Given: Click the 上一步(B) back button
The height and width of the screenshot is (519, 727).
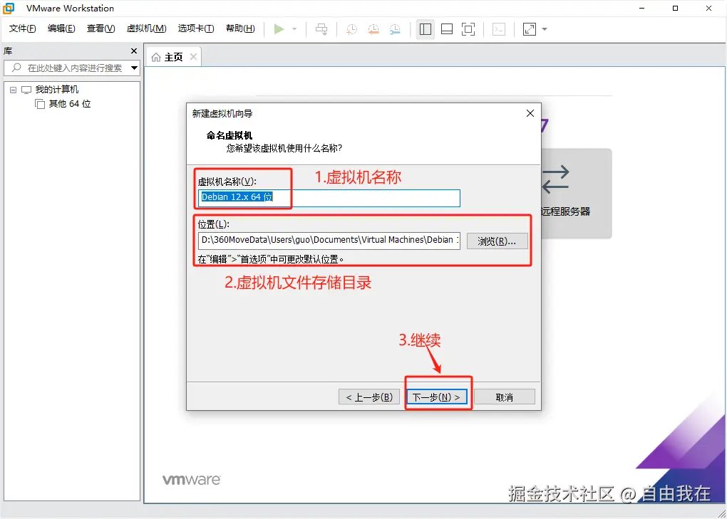Looking at the screenshot, I should pos(369,397).
